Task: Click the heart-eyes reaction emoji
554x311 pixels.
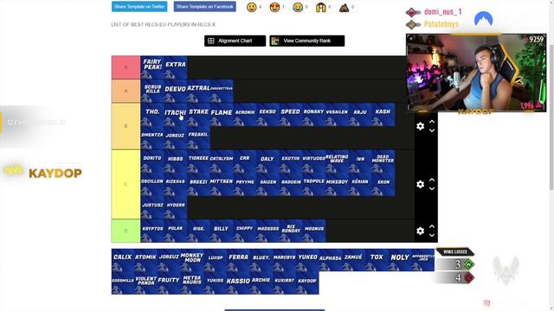Action: click(x=274, y=7)
